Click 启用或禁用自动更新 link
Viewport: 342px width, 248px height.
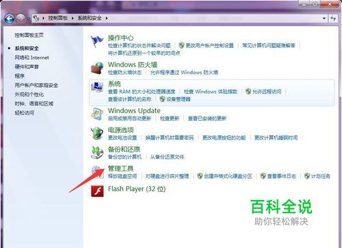pos(129,119)
